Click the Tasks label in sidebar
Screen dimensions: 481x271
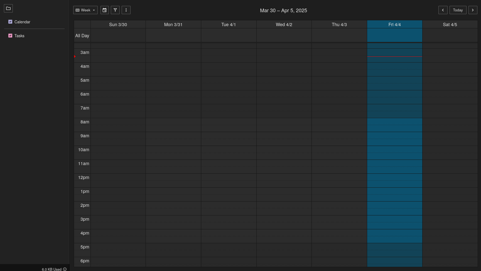click(x=19, y=36)
